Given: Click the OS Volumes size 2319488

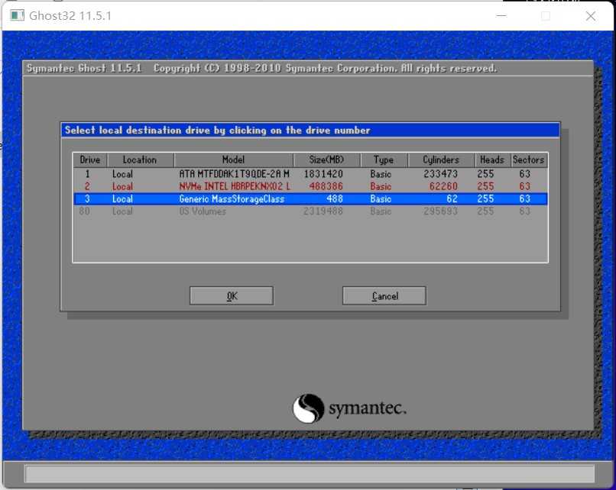Looking at the screenshot, I should coord(323,211).
